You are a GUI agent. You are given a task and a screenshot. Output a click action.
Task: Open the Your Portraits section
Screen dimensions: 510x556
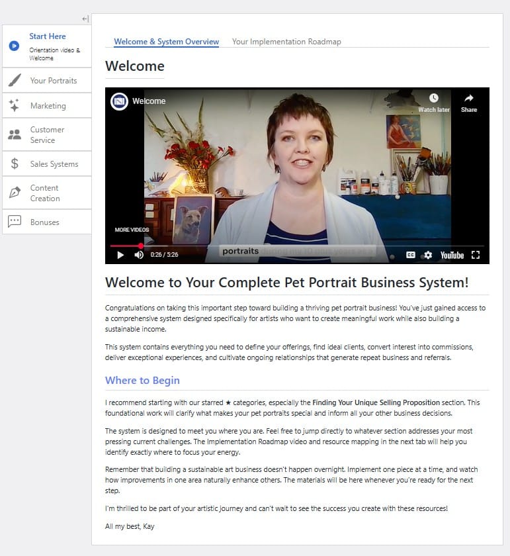(47, 81)
